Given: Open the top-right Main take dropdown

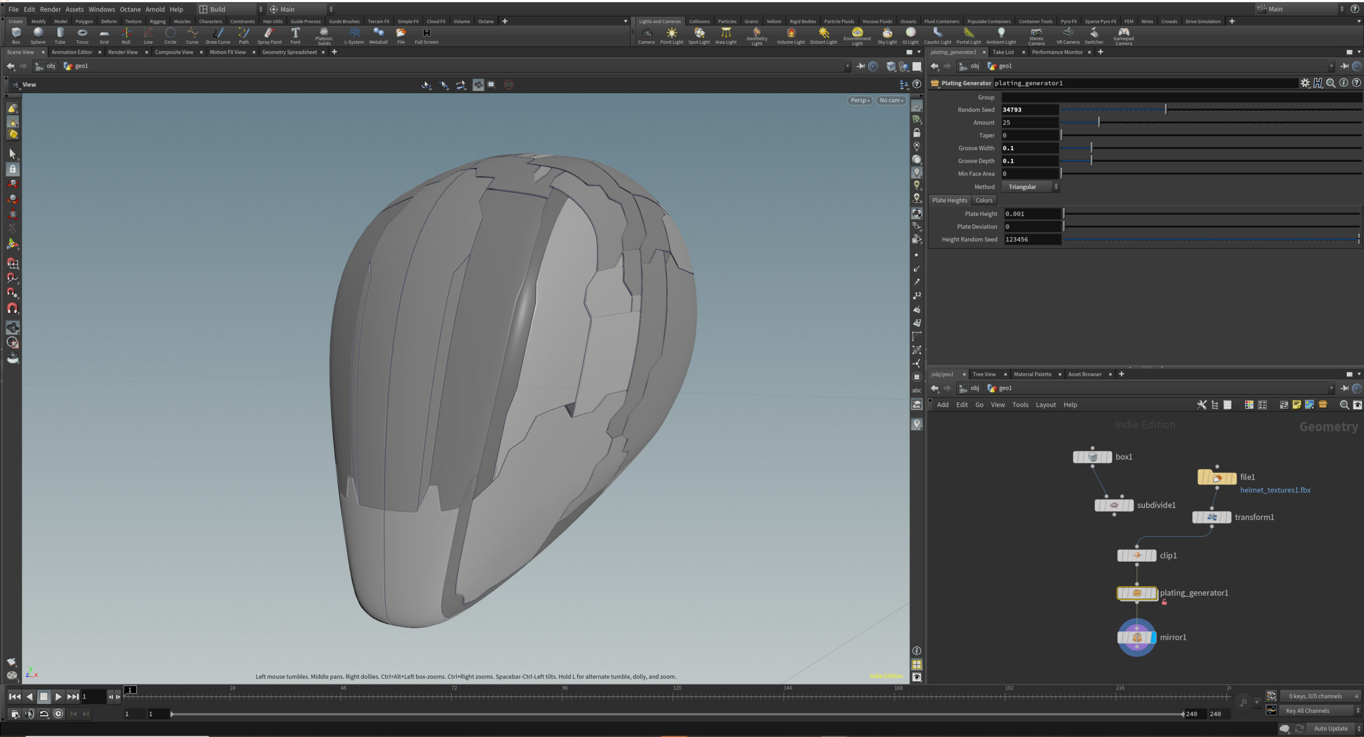Looking at the screenshot, I should coord(1300,9).
